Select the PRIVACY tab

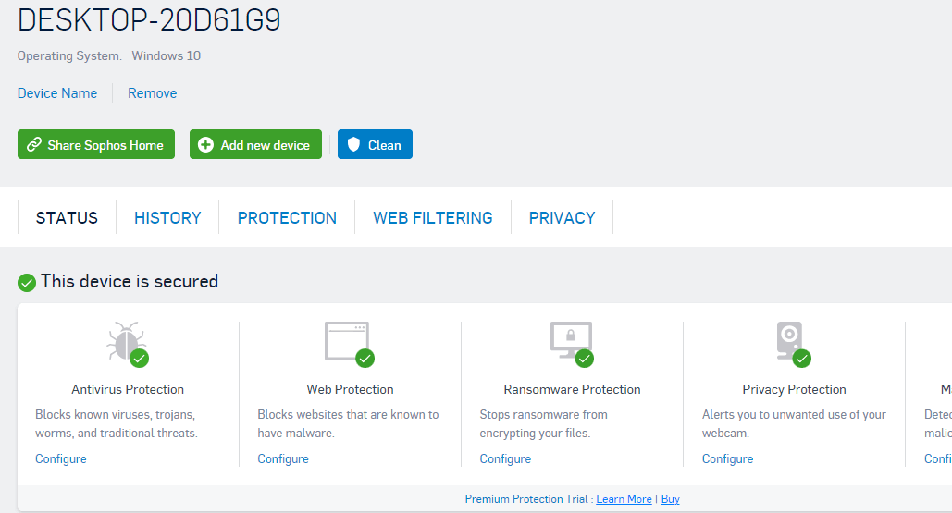[563, 218]
